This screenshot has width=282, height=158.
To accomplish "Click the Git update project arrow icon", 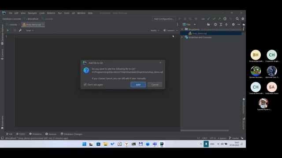I will [x=208, y=19].
